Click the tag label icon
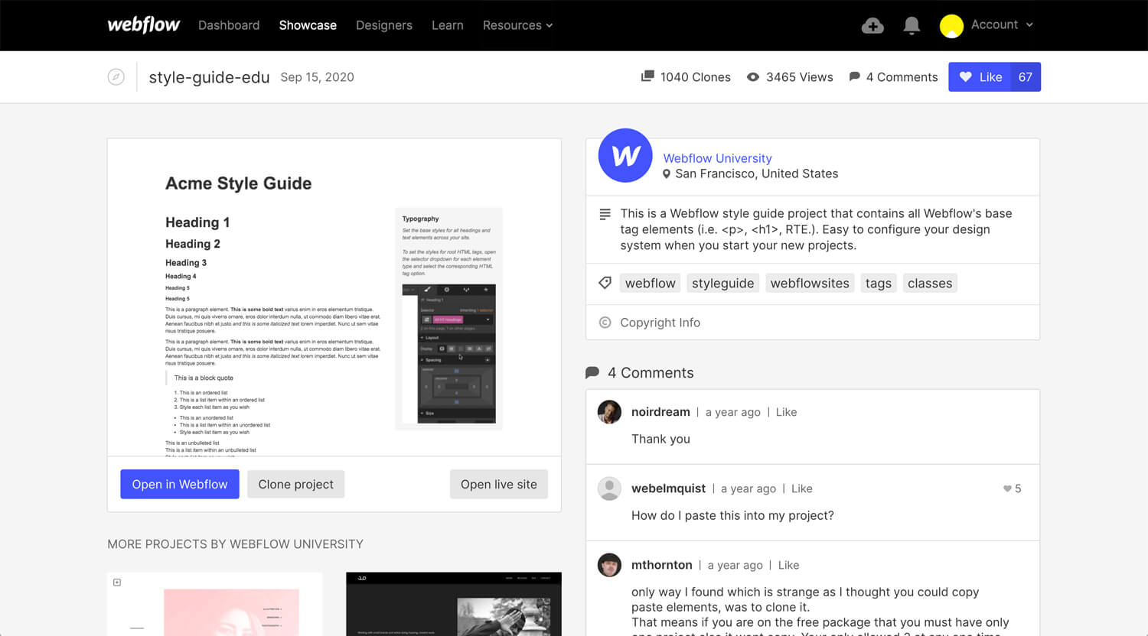Viewport: 1148px width, 636px height. click(x=605, y=283)
